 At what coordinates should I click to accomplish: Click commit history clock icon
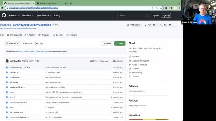[111, 61]
